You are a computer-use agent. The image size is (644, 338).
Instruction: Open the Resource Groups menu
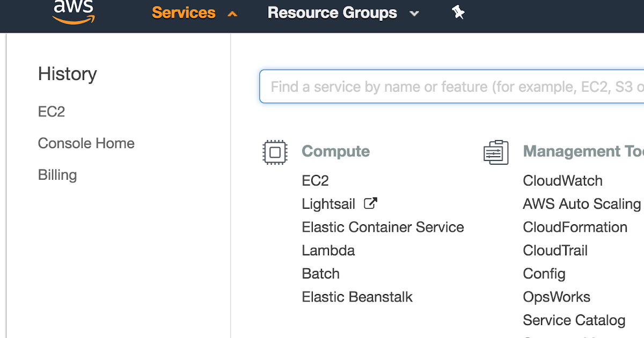pyautogui.click(x=332, y=13)
